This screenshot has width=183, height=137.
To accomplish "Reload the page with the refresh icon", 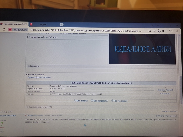I will [x=4, y=29].
